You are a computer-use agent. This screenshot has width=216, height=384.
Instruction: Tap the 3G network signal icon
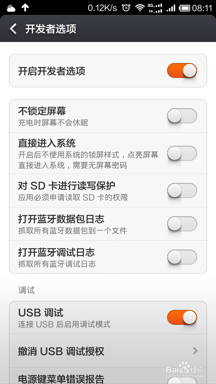tap(155, 8)
